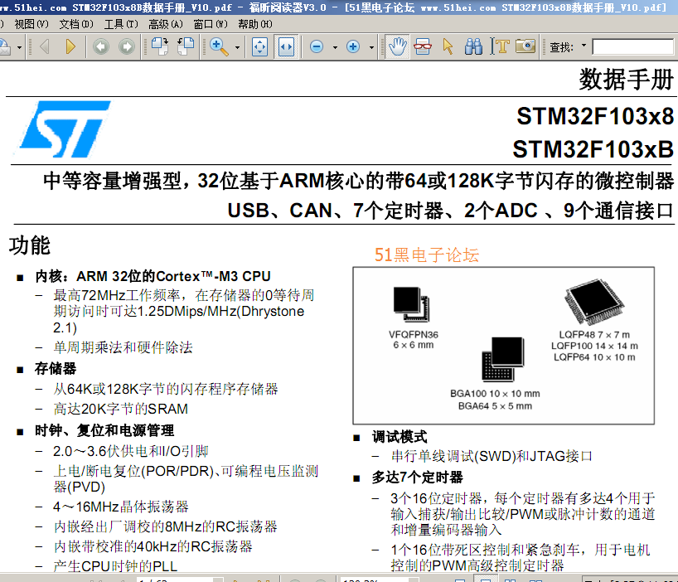Click the 高达20K字节的SRAM line

point(121,409)
